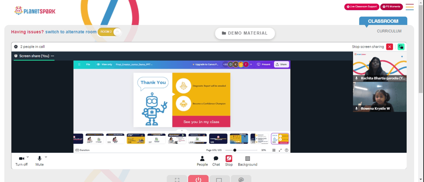Viewport: 424px width, 182px height.
Task: Select slide thumbnail 114
Action: (x=95, y=138)
